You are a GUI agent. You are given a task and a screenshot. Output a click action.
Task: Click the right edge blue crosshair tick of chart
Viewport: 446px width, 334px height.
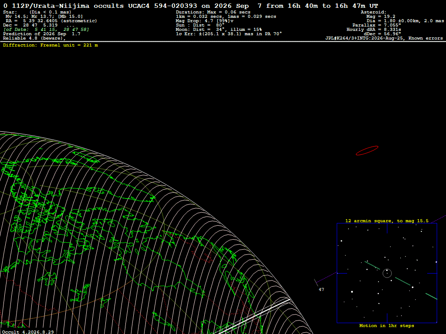click(x=432, y=273)
